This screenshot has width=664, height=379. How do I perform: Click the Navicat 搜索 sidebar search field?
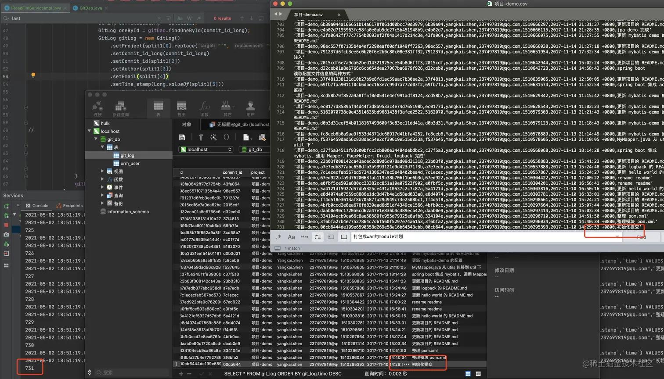click(132, 372)
